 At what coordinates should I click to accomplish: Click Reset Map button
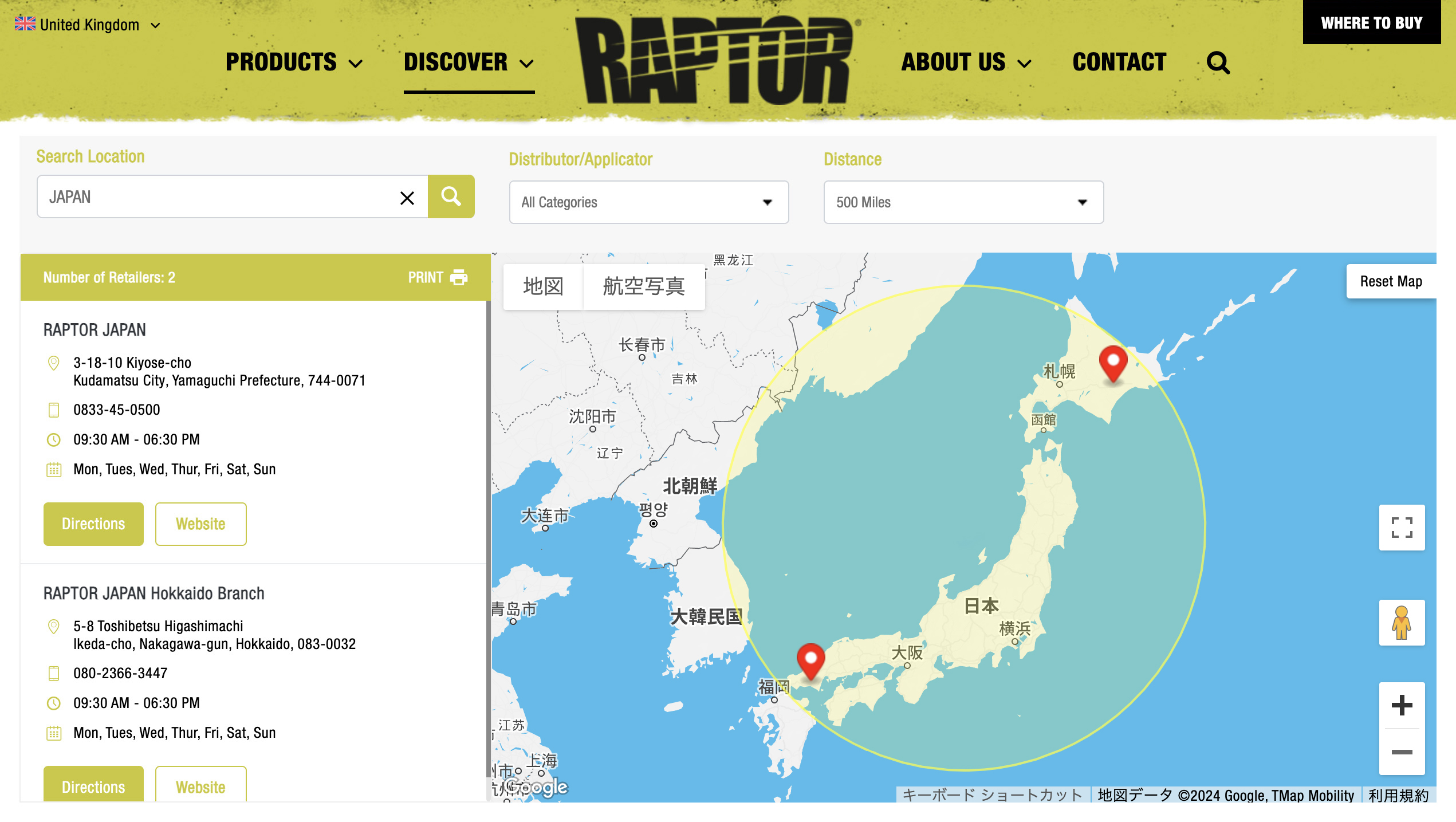coord(1391,281)
